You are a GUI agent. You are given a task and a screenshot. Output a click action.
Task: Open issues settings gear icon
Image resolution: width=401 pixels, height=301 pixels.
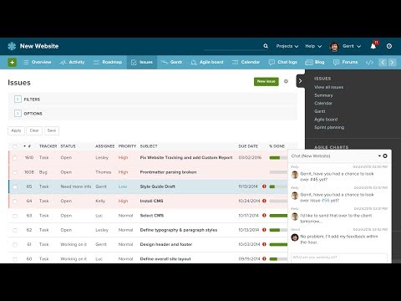286,81
